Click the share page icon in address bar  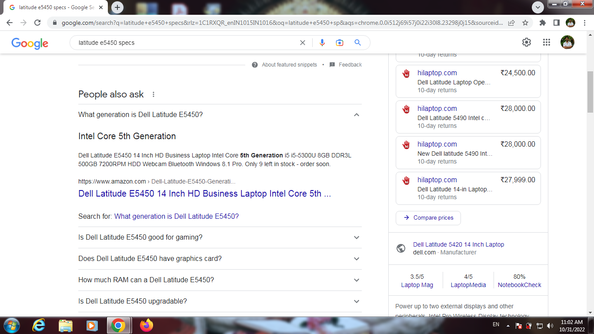click(512, 23)
